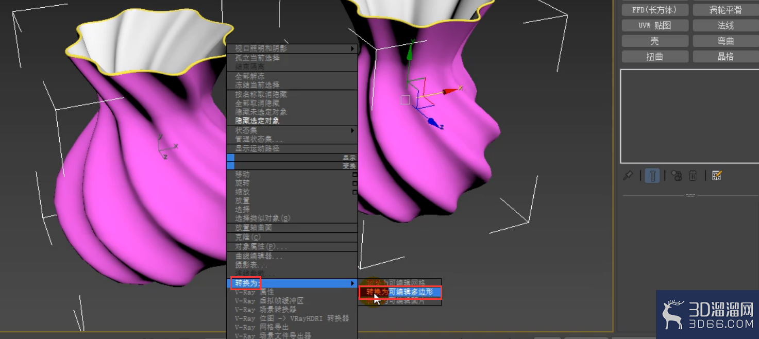Click blue Z axis gizmo arrow
Viewport: 759px width, 339px height.
pos(434,123)
